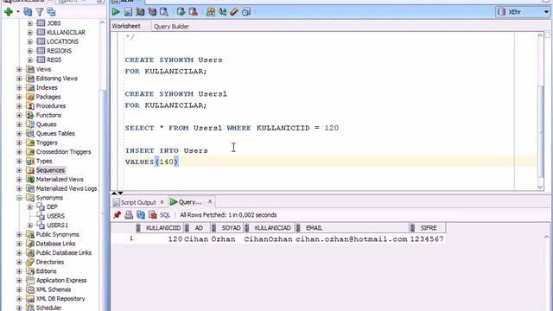553x311 pixels.
Task: Click the Commit toolbar icon
Action: coord(181,12)
